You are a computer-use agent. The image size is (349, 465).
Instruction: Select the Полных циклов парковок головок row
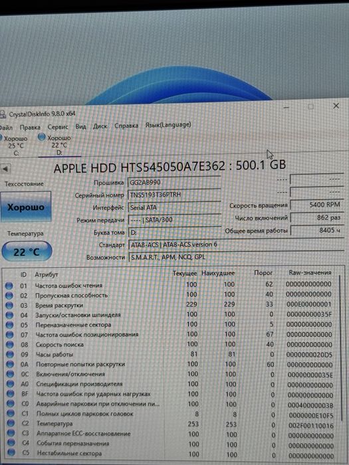[x=172, y=414]
